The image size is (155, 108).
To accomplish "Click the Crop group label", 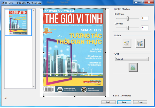I will click(117, 54).
